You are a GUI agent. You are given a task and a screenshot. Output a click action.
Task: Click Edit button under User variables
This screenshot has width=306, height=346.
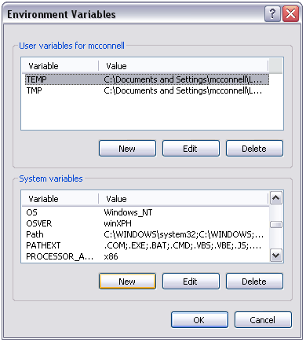tap(191, 149)
